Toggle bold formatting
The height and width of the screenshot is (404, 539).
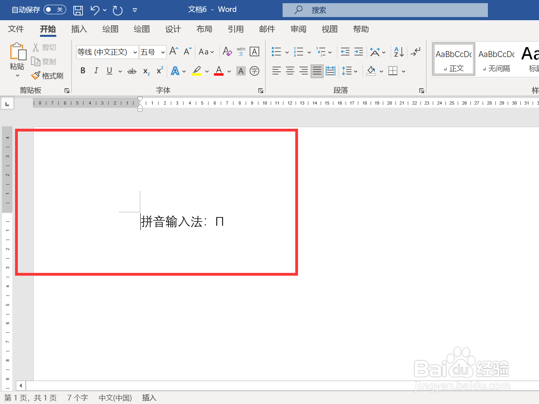point(83,71)
